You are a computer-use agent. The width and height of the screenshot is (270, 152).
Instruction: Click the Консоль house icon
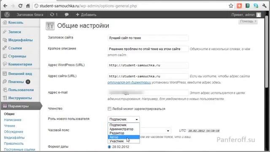(5, 22)
